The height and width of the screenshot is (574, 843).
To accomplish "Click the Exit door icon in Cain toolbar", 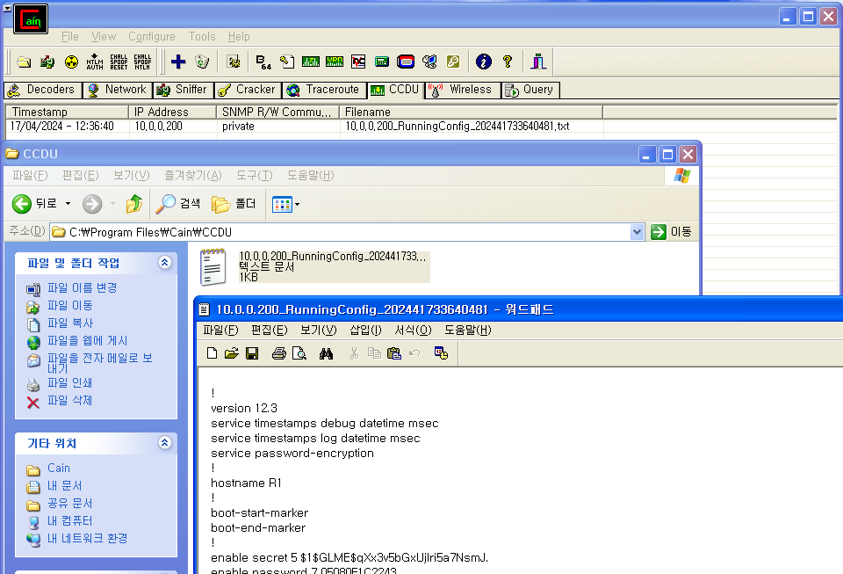I will pyautogui.click(x=538, y=62).
